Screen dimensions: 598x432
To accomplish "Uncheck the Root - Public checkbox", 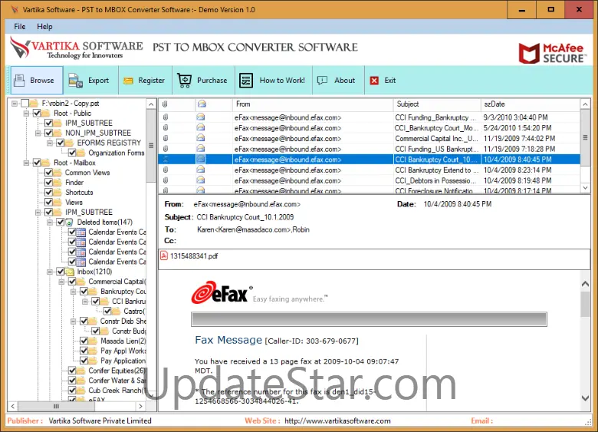I will pos(37,113).
